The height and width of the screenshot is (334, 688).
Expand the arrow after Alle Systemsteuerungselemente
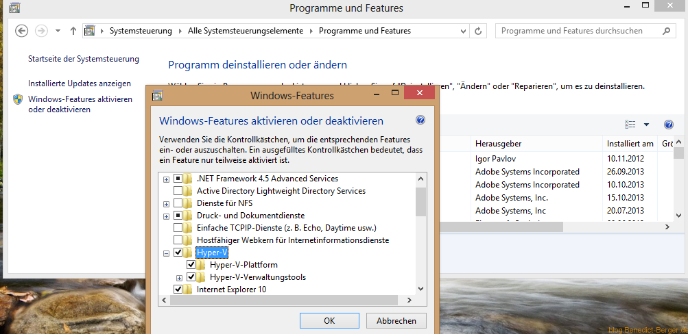(x=311, y=31)
